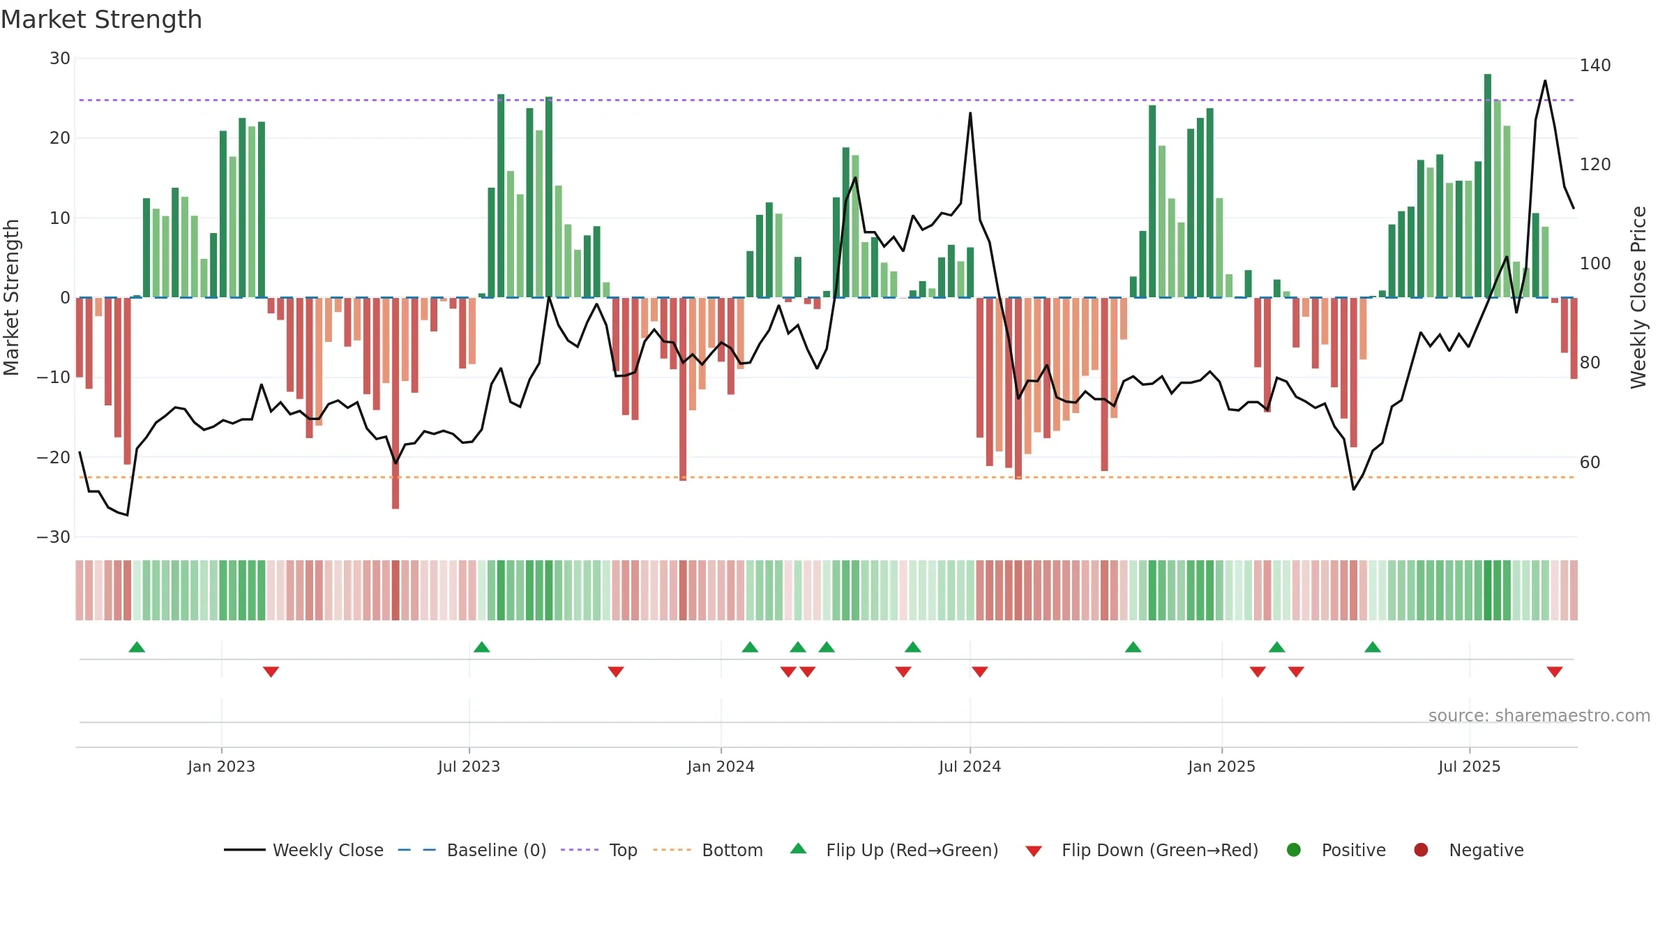The width and height of the screenshot is (1674, 942).
Task: Click the Jul 2024 axis label
Action: click(x=970, y=767)
